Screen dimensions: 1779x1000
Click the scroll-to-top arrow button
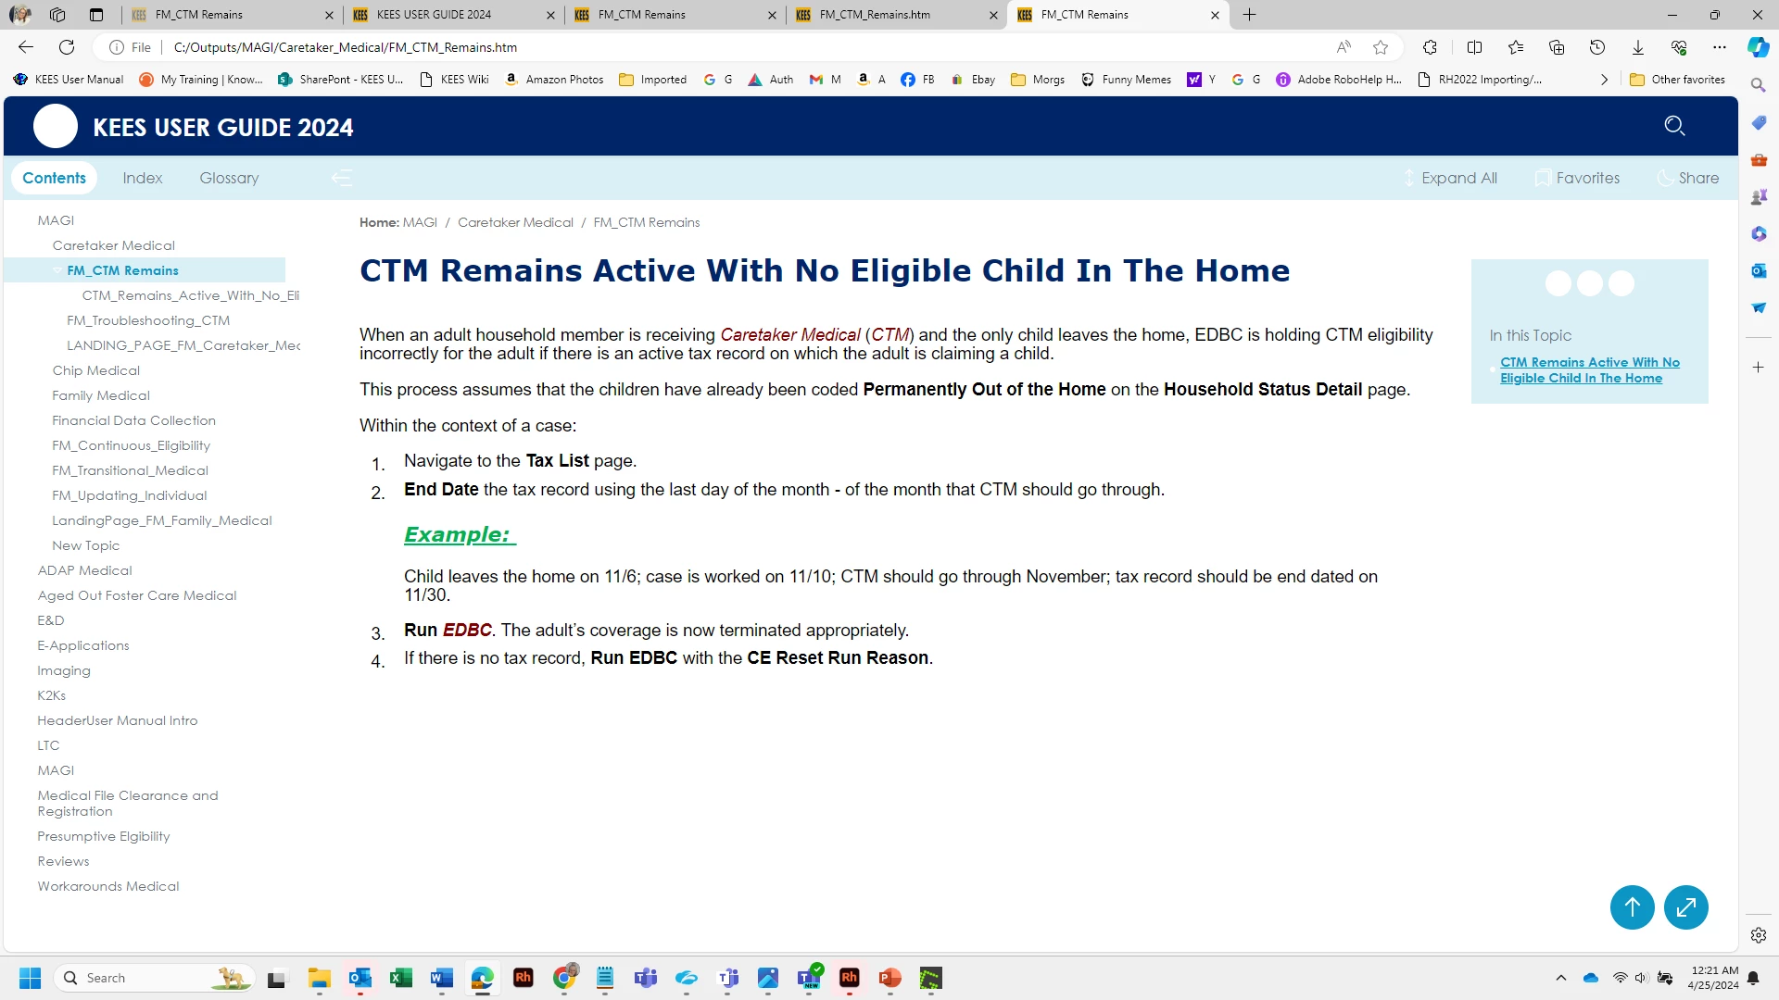(x=1632, y=907)
